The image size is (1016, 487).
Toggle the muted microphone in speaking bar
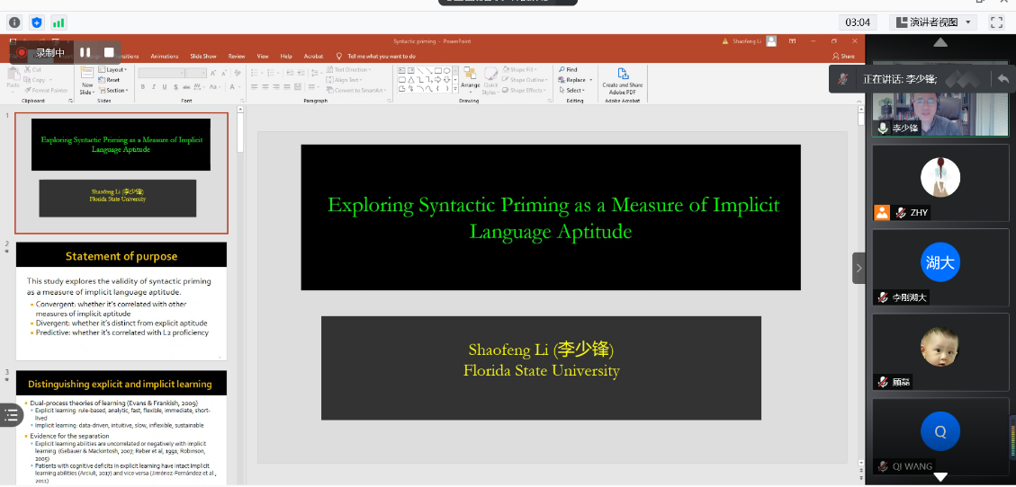tap(842, 79)
